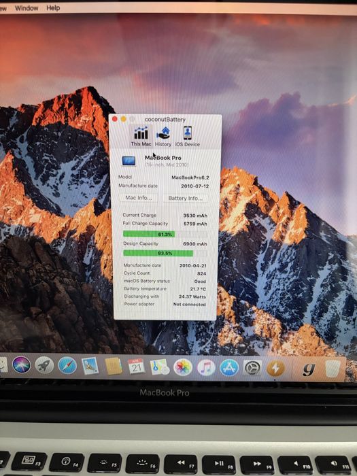Switch to the This Mac tab
This screenshot has width=357, height=476.
point(141,136)
